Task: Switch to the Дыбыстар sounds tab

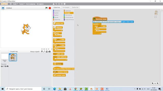Action: point(75,7)
